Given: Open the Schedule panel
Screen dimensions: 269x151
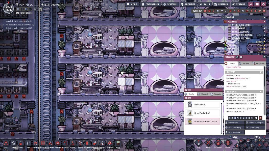Looking at the screenshot, I should click(x=170, y=4).
